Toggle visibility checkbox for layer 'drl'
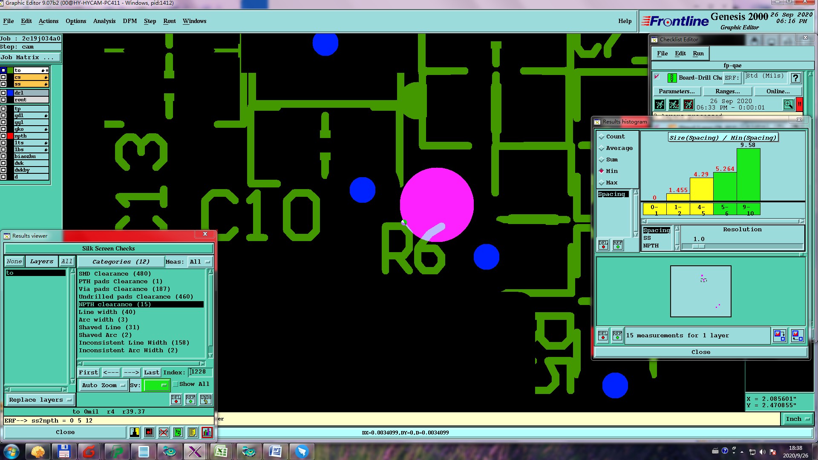 [x=3, y=93]
